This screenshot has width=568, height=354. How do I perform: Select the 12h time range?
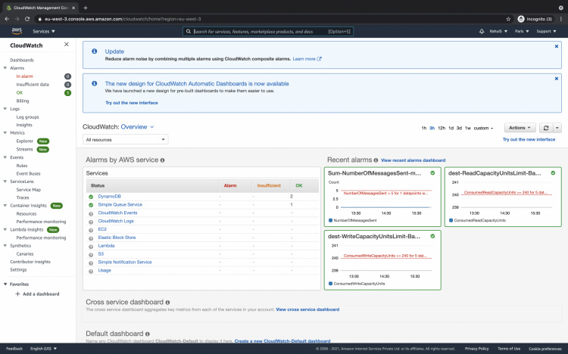click(x=440, y=129)
